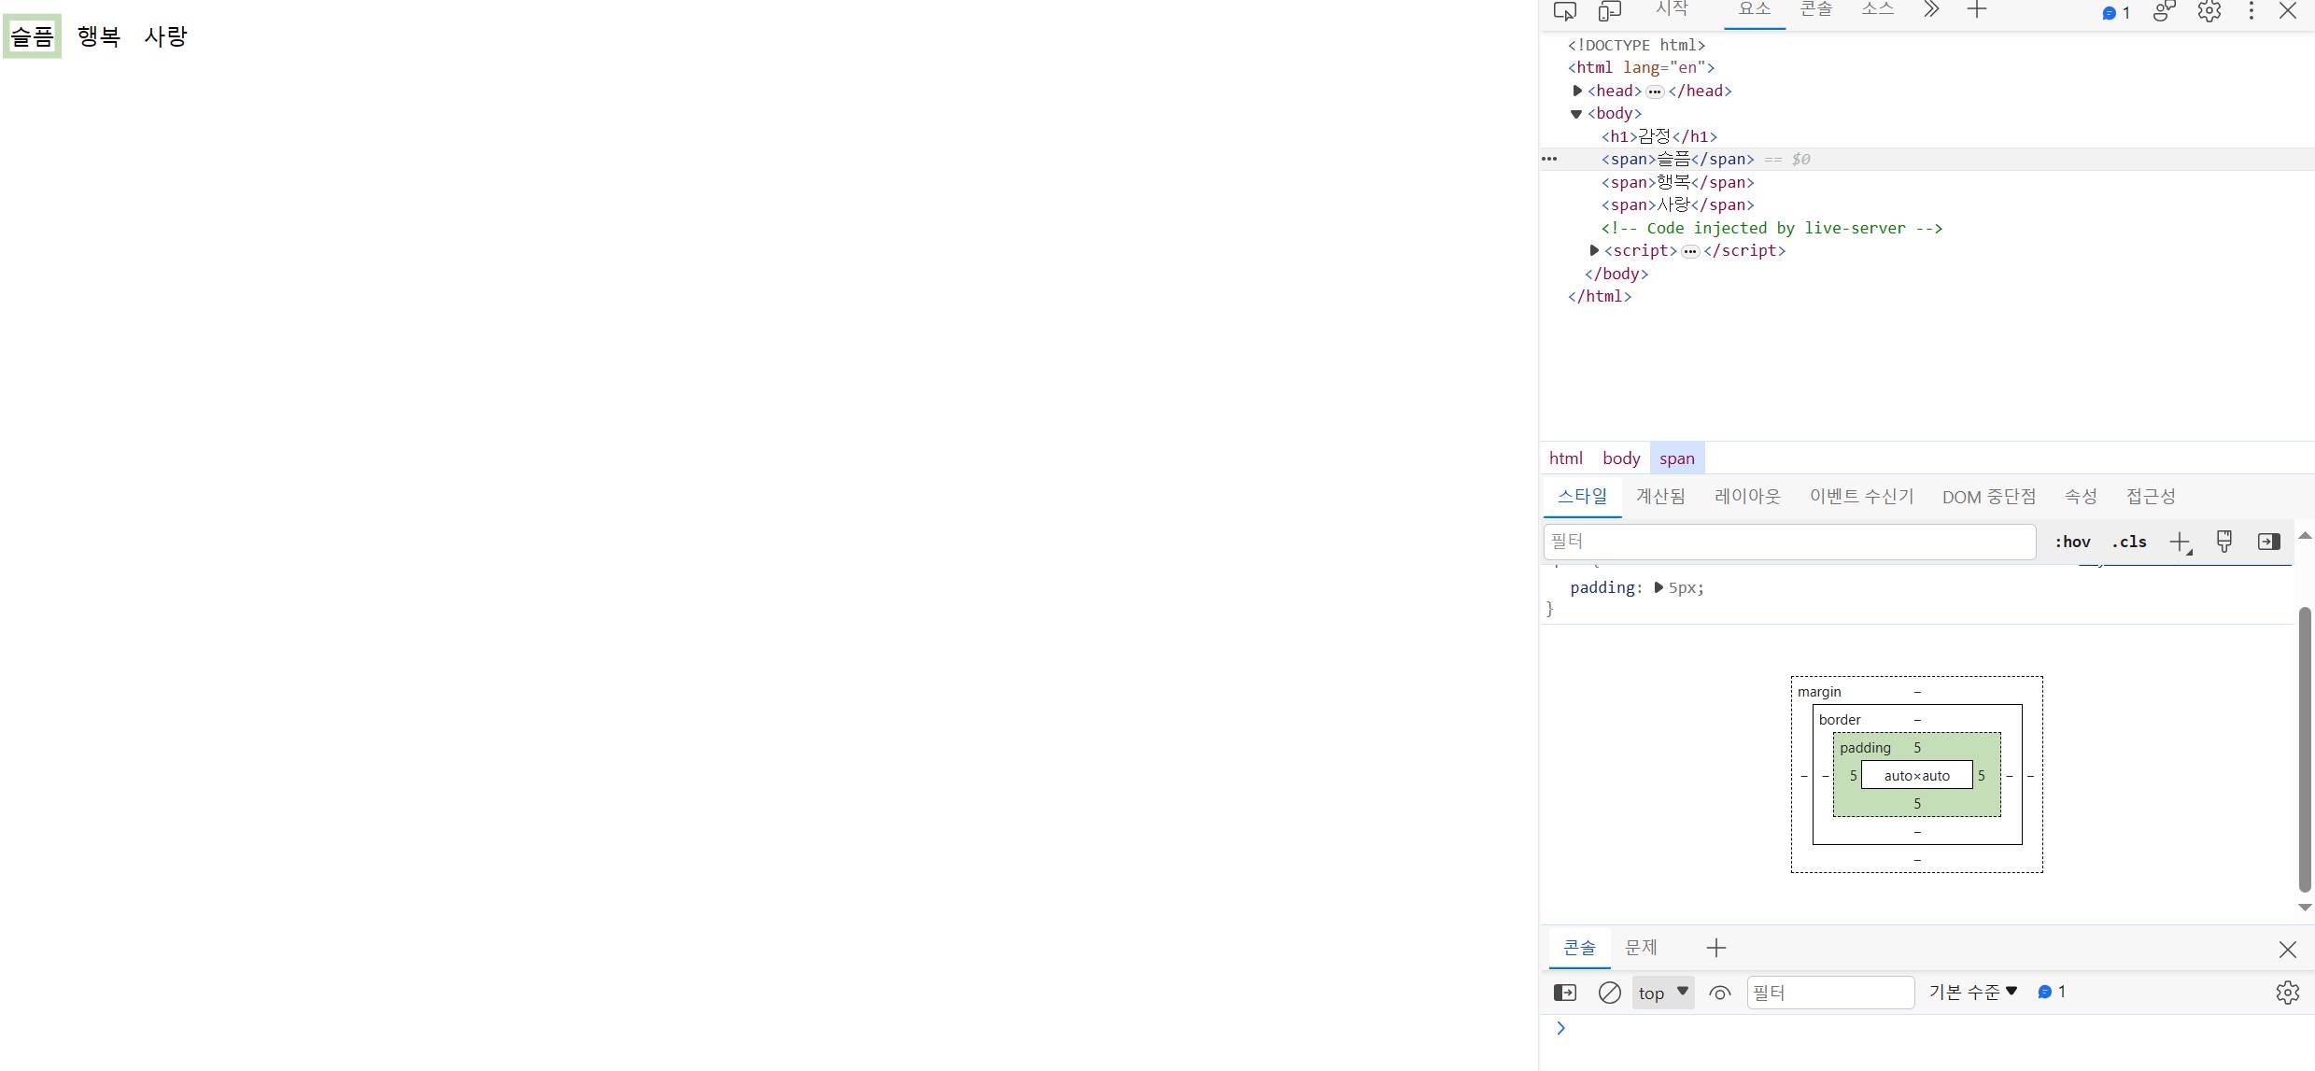The image size is (2315, 1071).
Task: Close the DevTools panel
Action: coord(2288,11)
